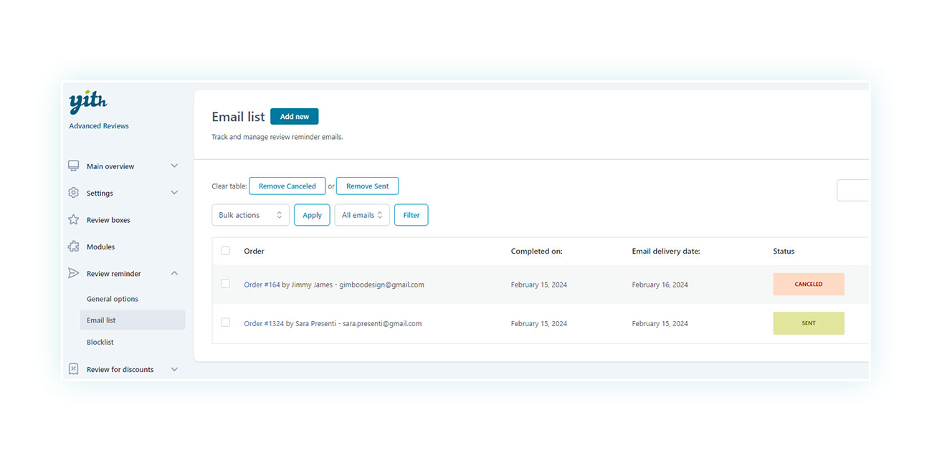Open the Bulk actions dropdown
Screen dimensions: 932x458
tap(250, 215)
